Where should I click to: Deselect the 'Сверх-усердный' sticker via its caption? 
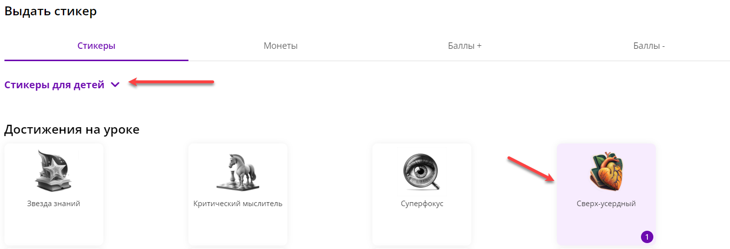(606, 204)
